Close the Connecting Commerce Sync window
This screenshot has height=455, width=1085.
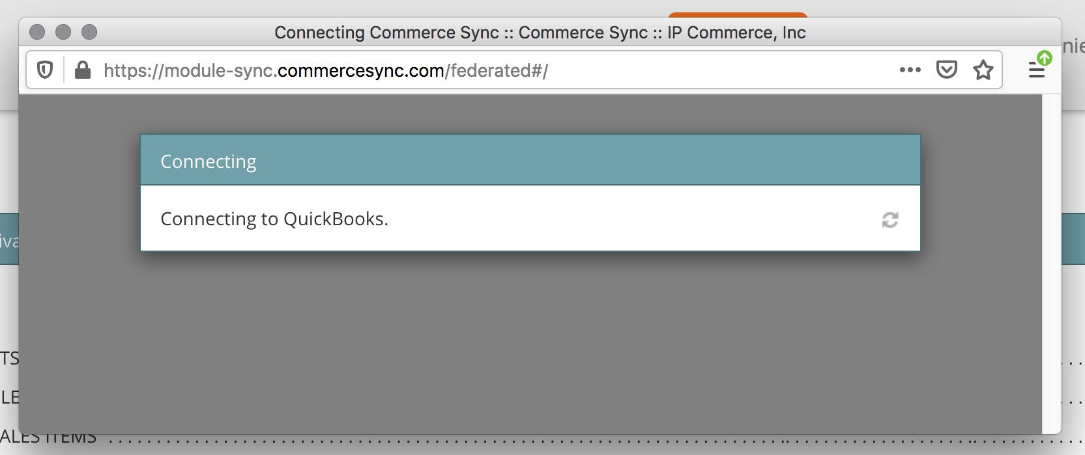[x=37, y=32]
